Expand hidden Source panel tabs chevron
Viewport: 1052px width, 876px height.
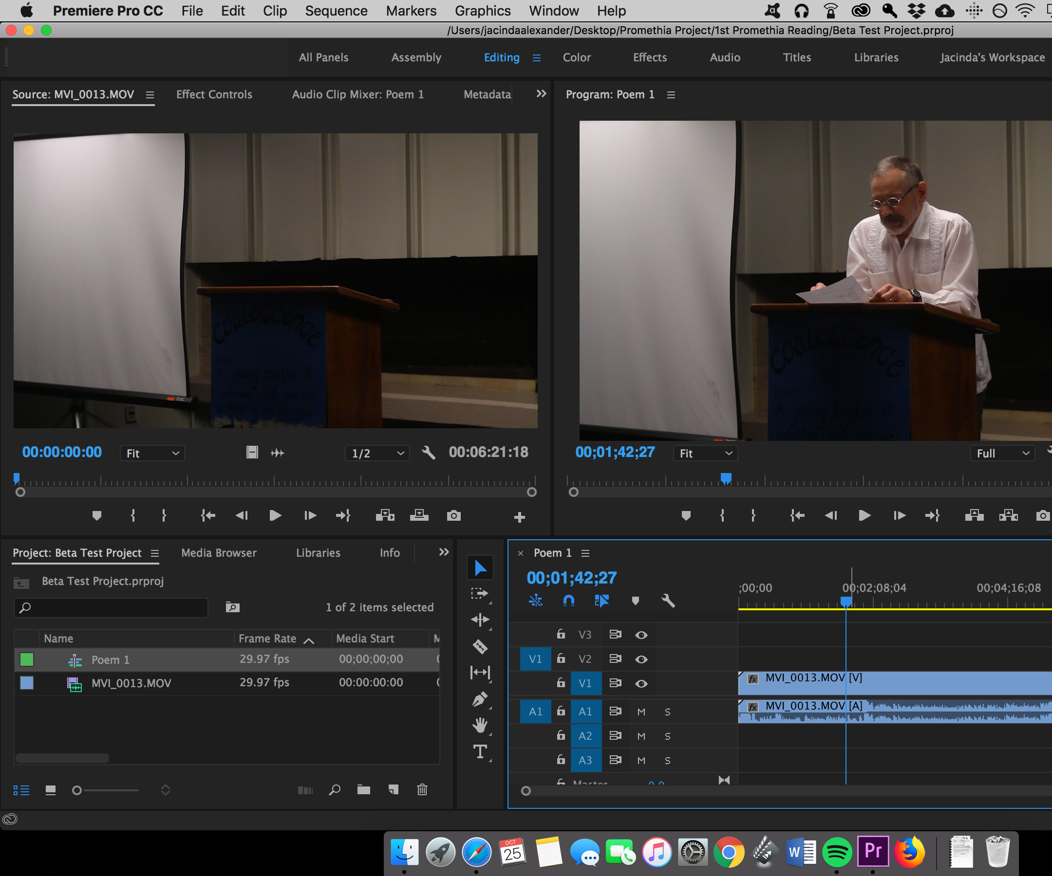coord(541,93)
